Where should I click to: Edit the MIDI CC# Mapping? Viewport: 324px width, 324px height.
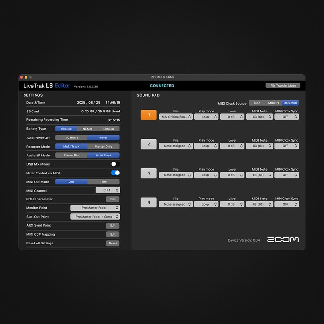113,234
